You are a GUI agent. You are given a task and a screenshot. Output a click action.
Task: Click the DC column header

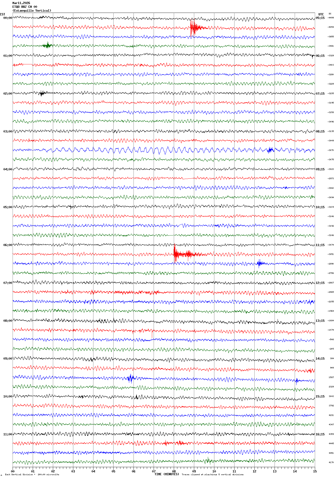click(x=330, y=14)
